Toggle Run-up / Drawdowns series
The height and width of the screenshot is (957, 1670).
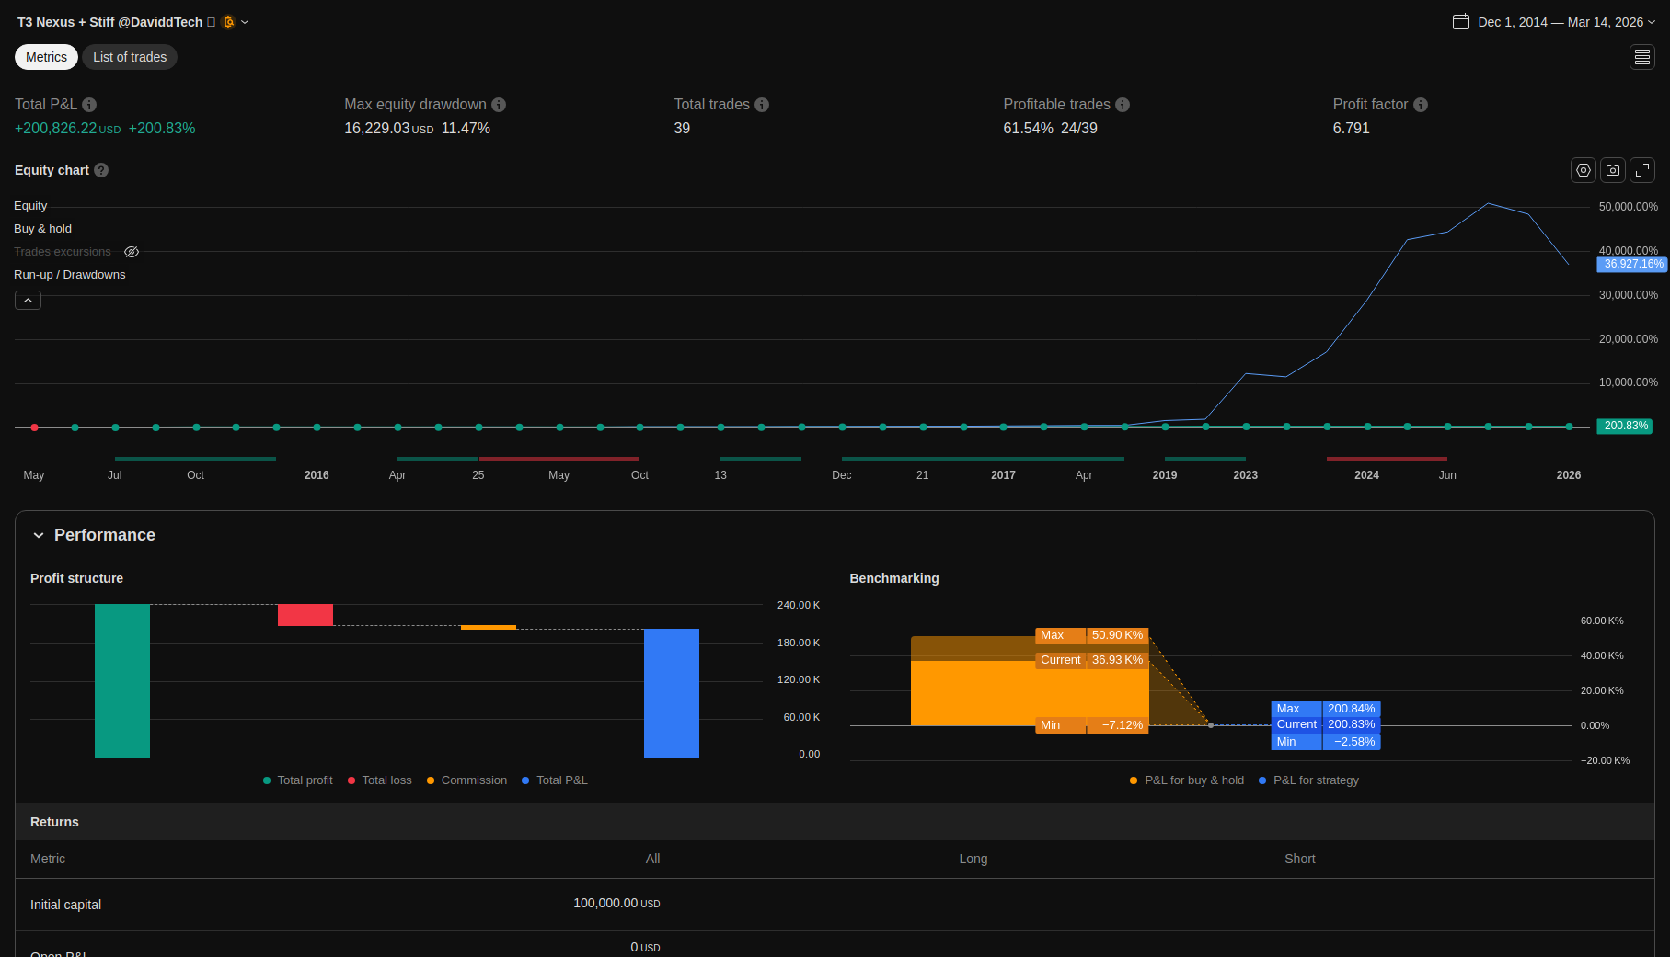coord(69,275)
